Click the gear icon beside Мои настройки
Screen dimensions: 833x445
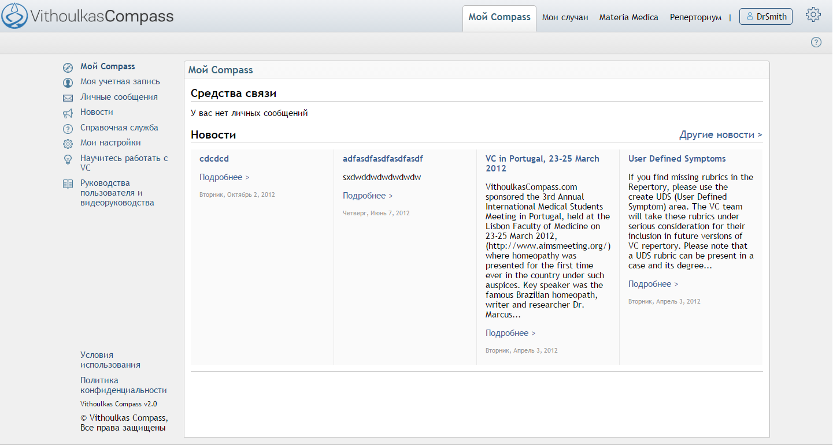point(68,144)
